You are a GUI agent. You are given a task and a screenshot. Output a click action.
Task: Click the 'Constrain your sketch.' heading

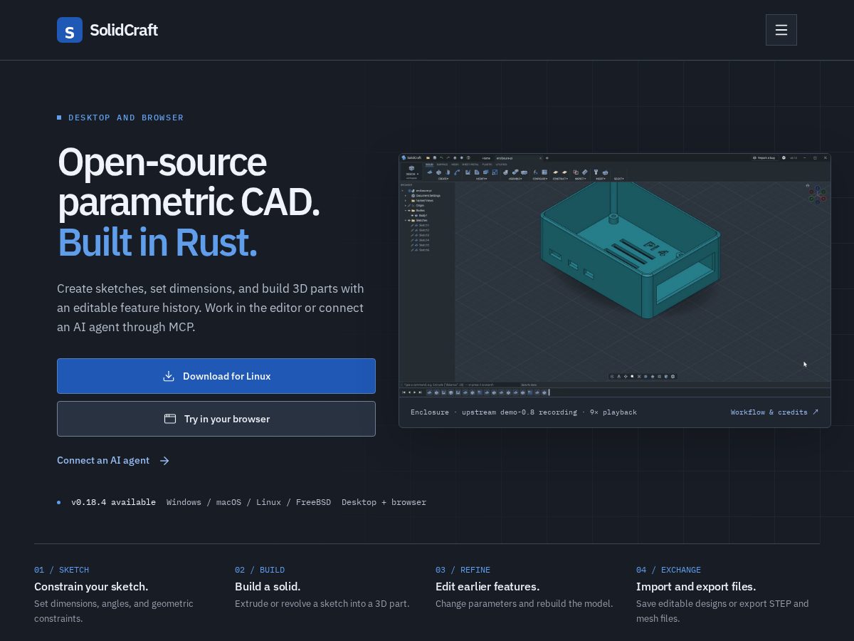(x=91, y=587)
